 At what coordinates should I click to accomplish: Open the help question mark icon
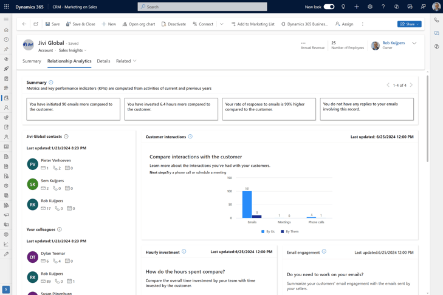[x=383, y=7]
